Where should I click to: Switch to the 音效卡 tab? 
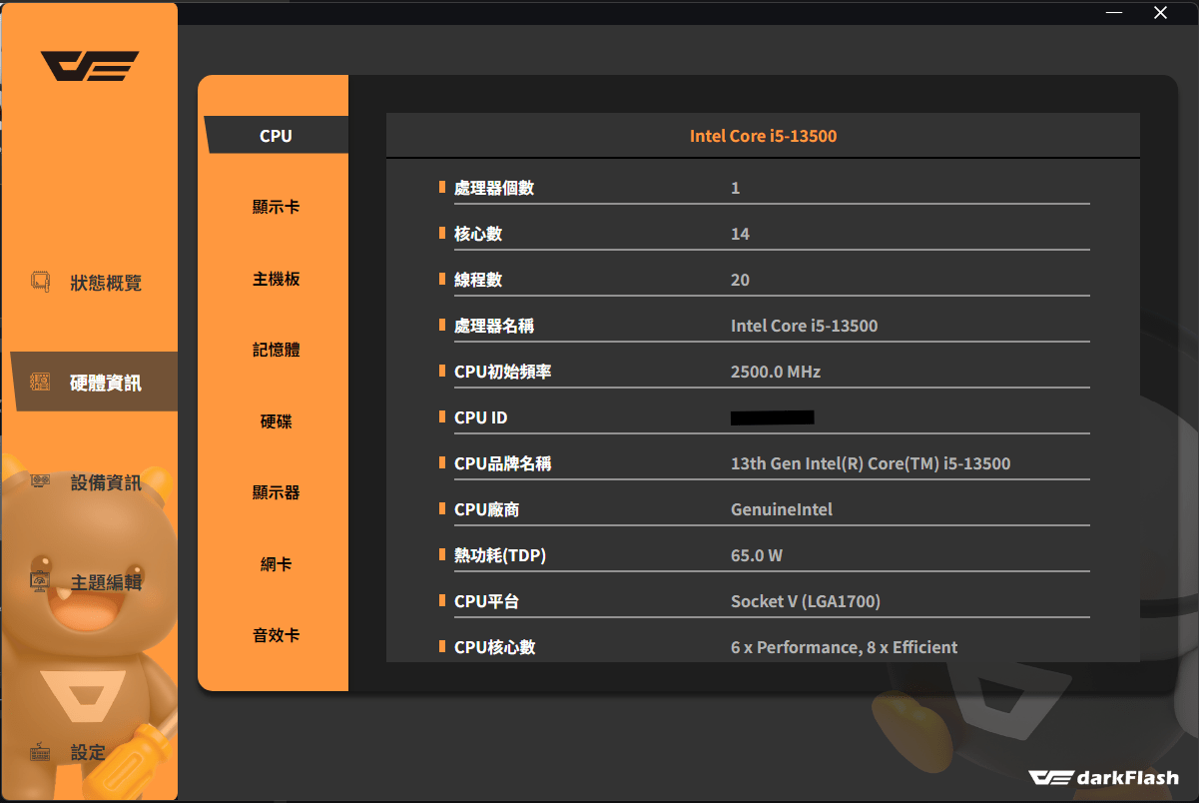276,635
